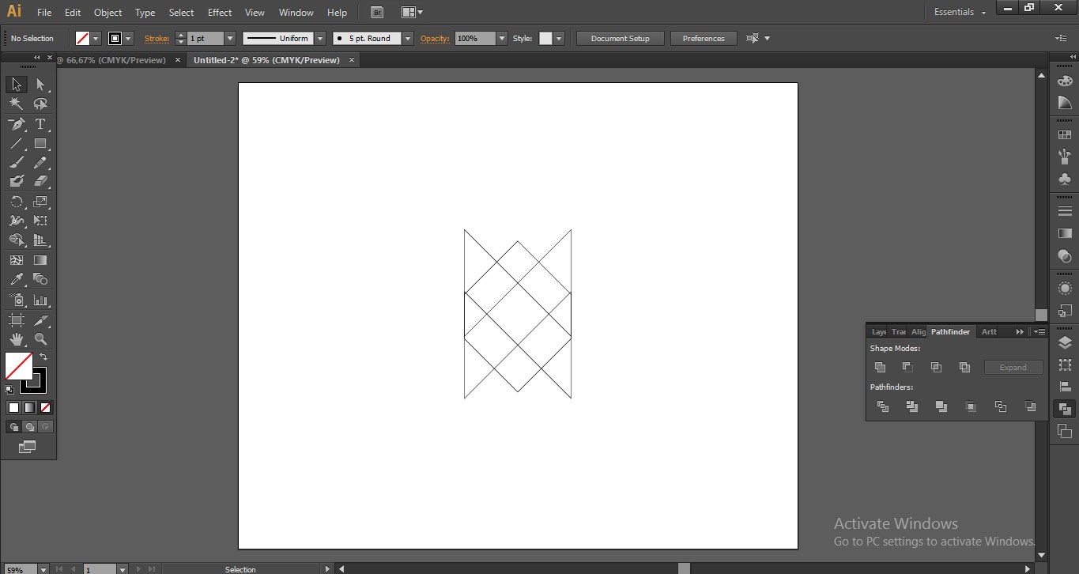Click the Document Setup button

(x=620, y=38)
